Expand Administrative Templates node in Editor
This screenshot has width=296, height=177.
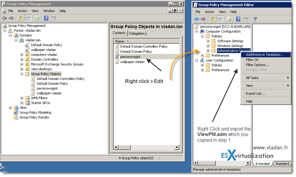[208, 51]
